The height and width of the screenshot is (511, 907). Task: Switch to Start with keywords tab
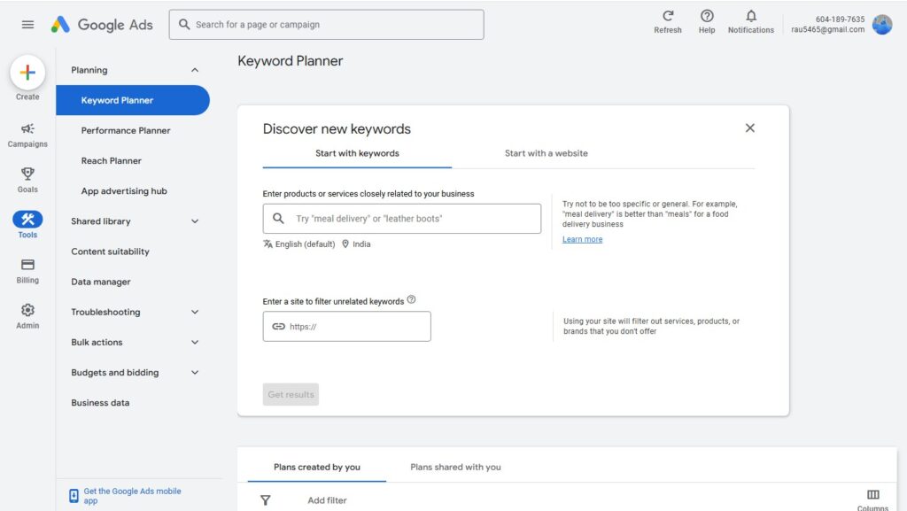(357, 154)
